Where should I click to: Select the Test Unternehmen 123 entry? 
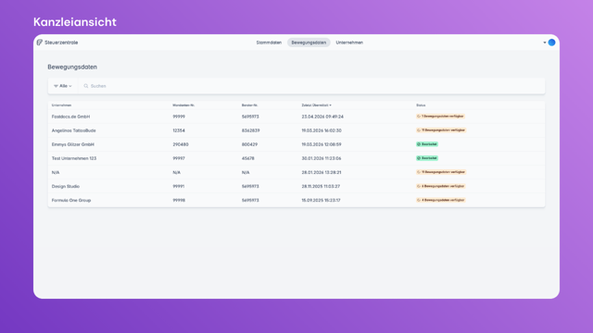[x=296, y=158]
